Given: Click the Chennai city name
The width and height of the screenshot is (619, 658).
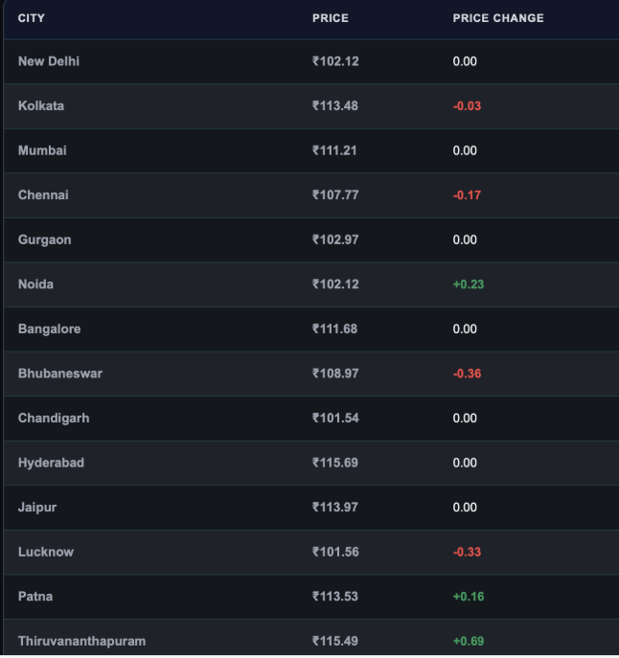Looking at the screenshot, I should tap(43, 195).
